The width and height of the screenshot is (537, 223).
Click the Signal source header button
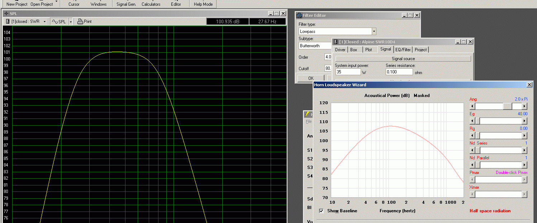pos(403,59)
